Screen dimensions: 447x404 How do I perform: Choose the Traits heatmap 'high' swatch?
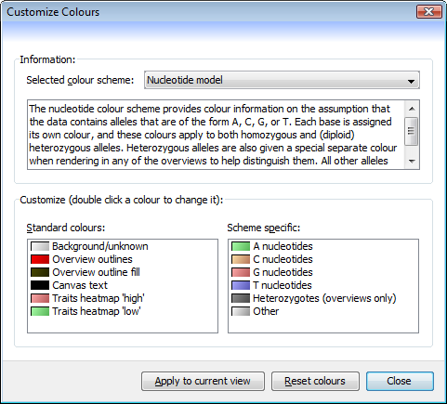pos(40,298)
